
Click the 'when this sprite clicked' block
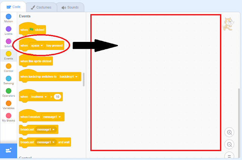point(36,61)
